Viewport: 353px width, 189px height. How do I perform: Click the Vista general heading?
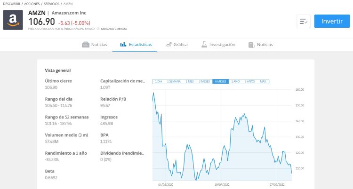(58, 71)
